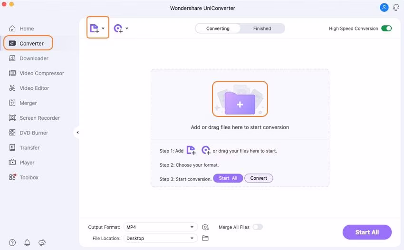Screen dimensions: 404x250
Task: Click the Step 1 load DVD icon
Action: pyautogui.click(x=206, y=150)
